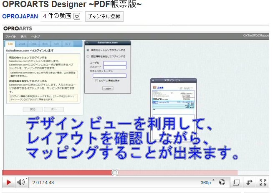Open the 表示 menu
This screenshot has width=273, height=193.
23,36
